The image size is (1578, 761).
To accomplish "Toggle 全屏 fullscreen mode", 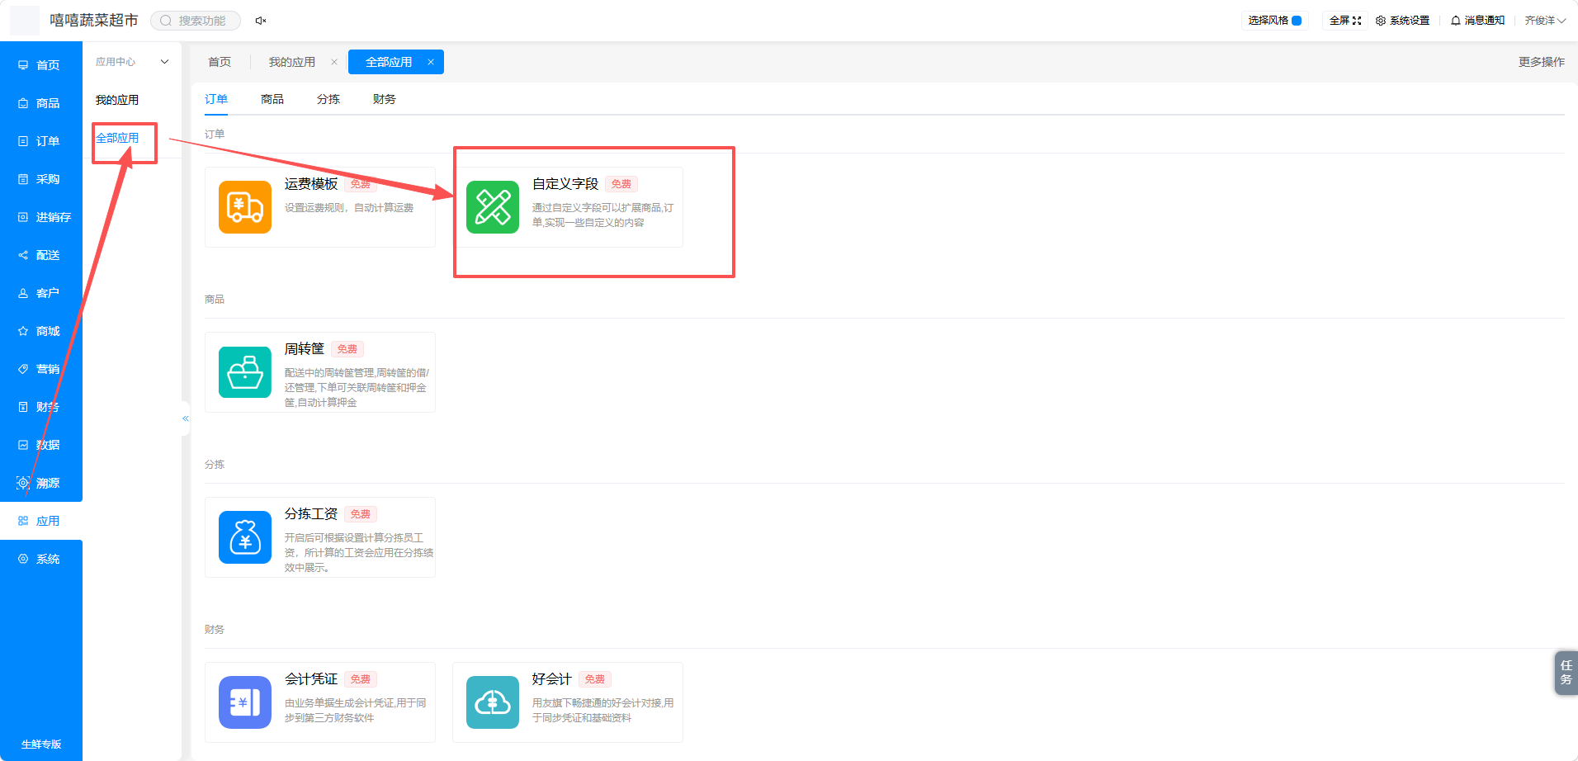I will (1345, 21).
